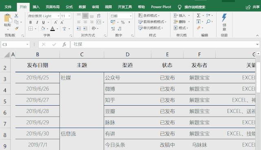Decrease font size with the smaller A

coord(62,22)
